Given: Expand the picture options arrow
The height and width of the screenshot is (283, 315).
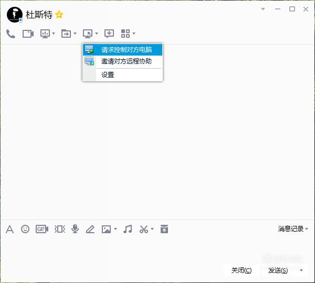Looking at the screenshot, I should point(115,228).
